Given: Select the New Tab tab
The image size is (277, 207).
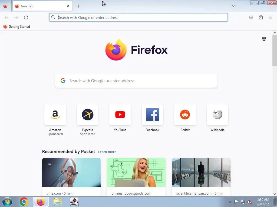Looking at the screenshot, I should click(x=42, y=6).
